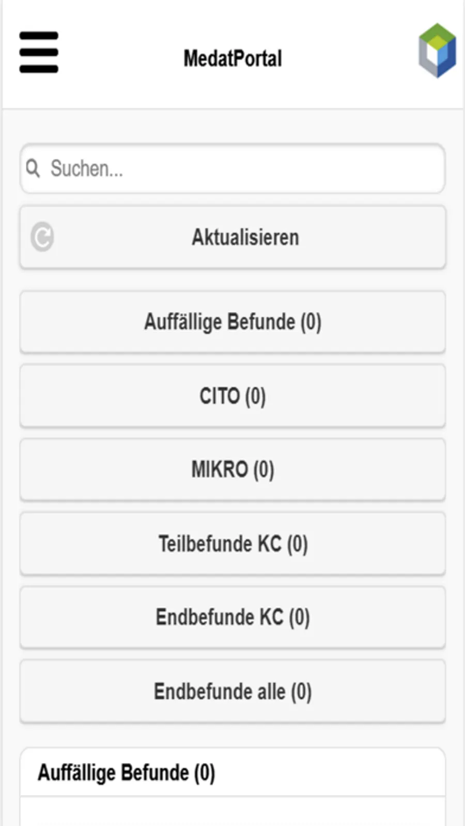
Task: Click the cube logo icon
Action: 437,51
